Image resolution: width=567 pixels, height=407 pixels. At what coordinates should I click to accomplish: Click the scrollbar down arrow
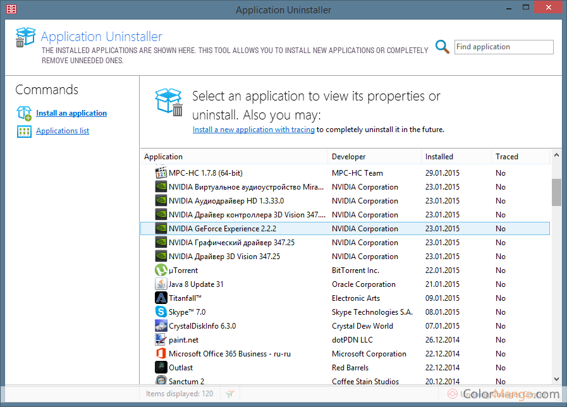click(556, 379)
